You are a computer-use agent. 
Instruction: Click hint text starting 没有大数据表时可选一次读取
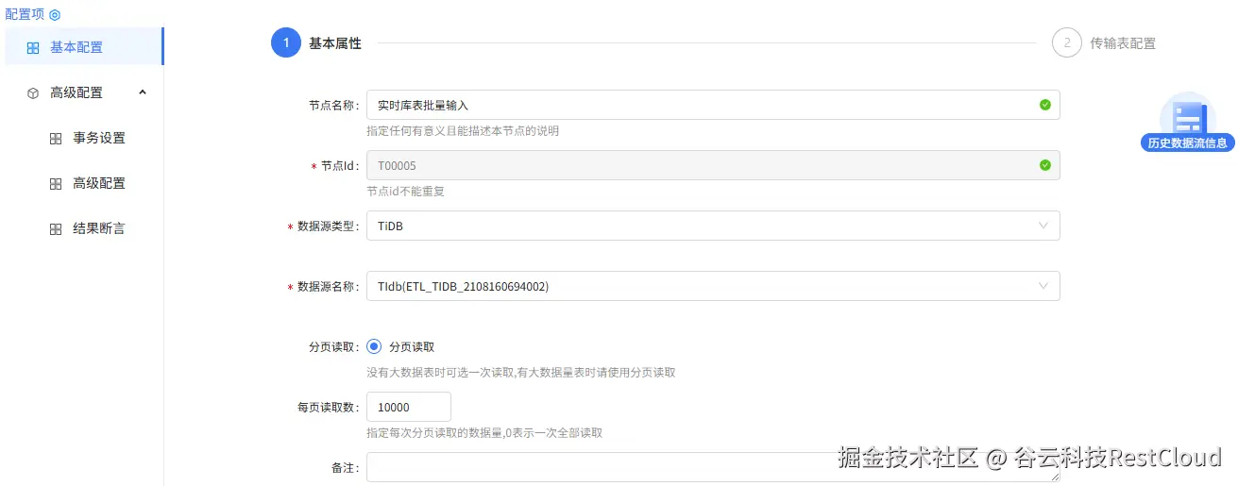(521, 373)
